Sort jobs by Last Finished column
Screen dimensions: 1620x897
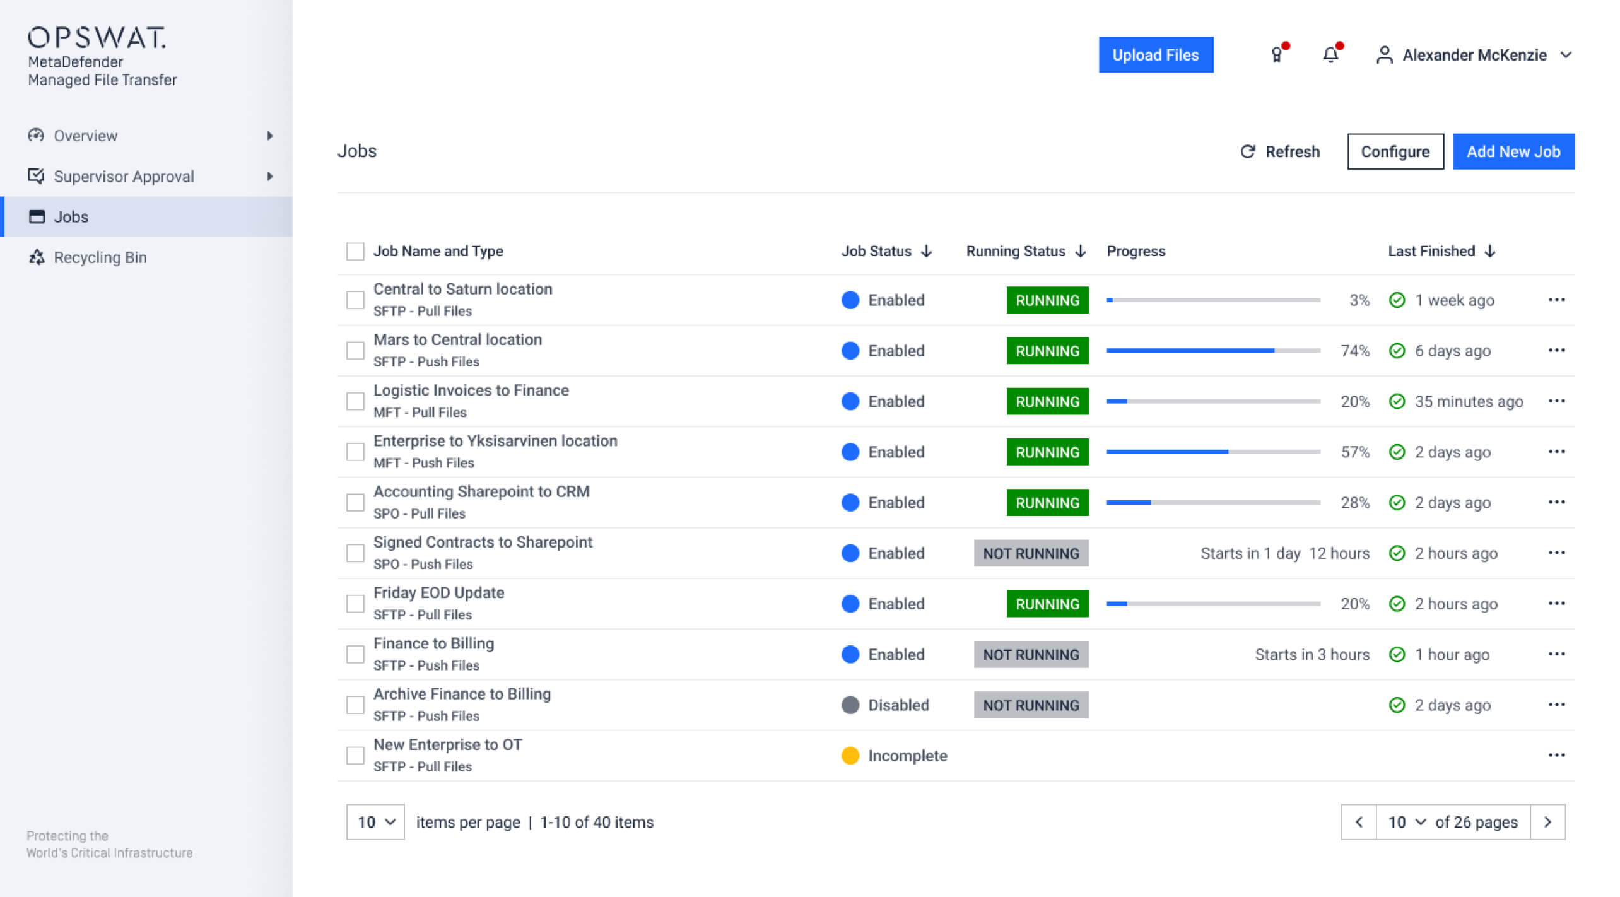[x=1442, y=251]
